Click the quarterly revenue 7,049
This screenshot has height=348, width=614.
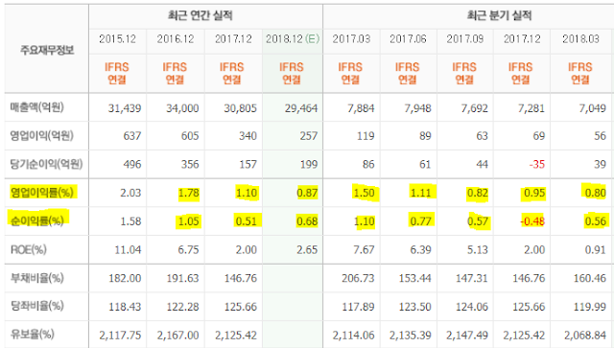pos(593,108)
